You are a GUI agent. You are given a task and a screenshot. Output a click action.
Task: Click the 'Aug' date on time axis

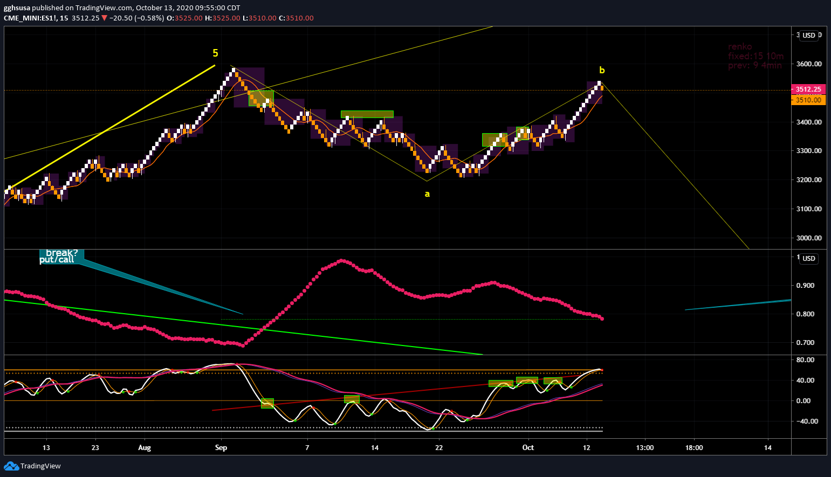145,448
